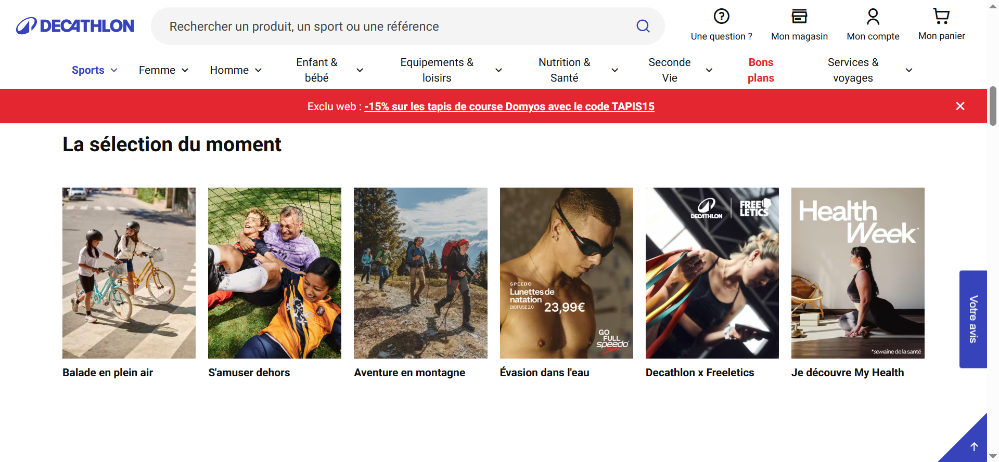Viewport: 999px width, 462px height.
Task: Open the Sports menu label
Action: coord(88,70)
